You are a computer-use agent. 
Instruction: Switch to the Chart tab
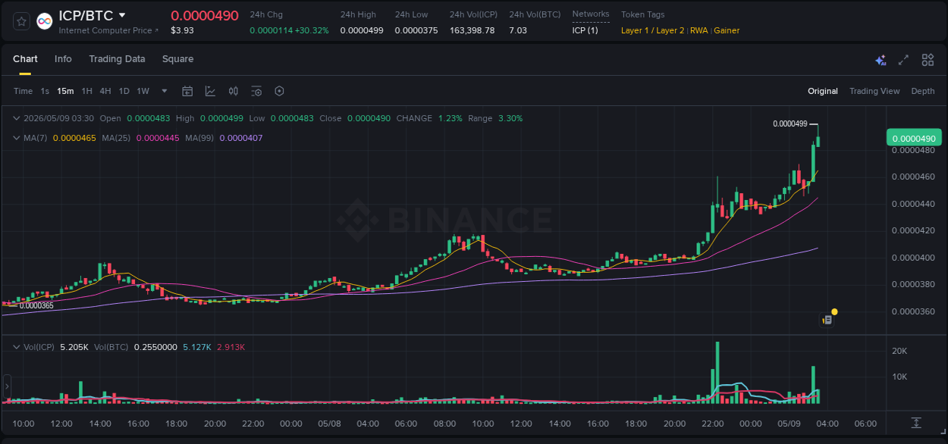(25, 59)
